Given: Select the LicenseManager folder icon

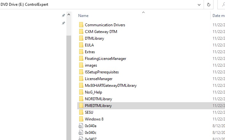Looking at the screenshot, I should click(81, 78).
